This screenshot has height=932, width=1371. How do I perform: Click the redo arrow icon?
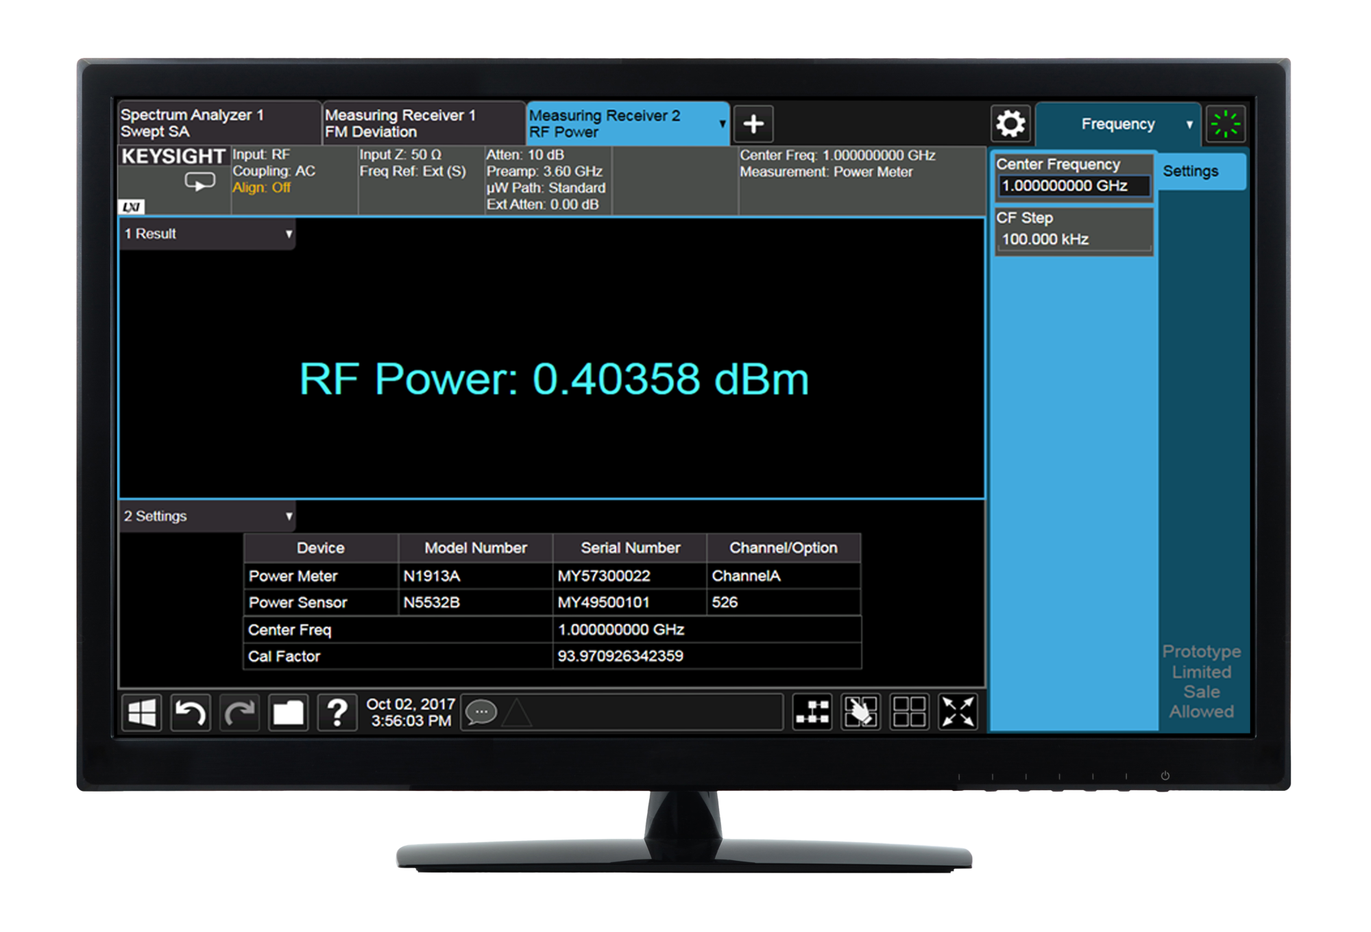[x=239, y=713]
